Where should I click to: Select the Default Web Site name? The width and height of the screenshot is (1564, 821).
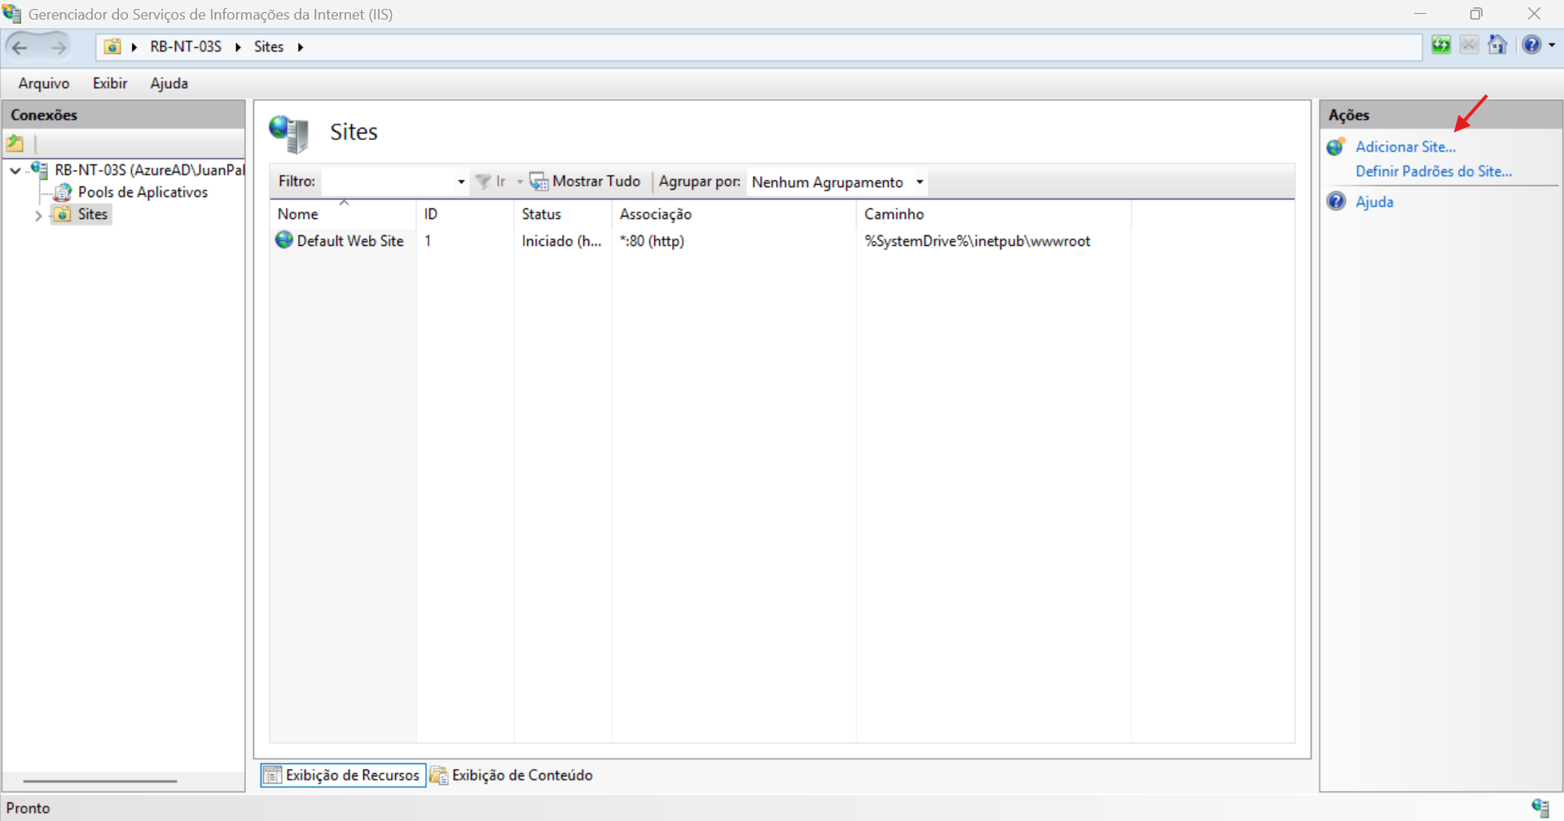[350, 241]
